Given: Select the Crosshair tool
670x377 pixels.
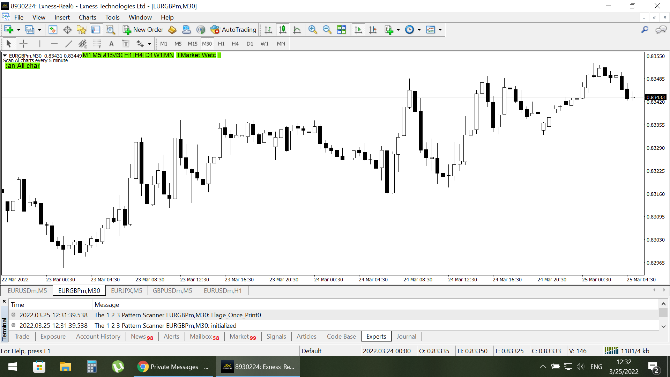Looking at the screenshot, I should point(23,44).
